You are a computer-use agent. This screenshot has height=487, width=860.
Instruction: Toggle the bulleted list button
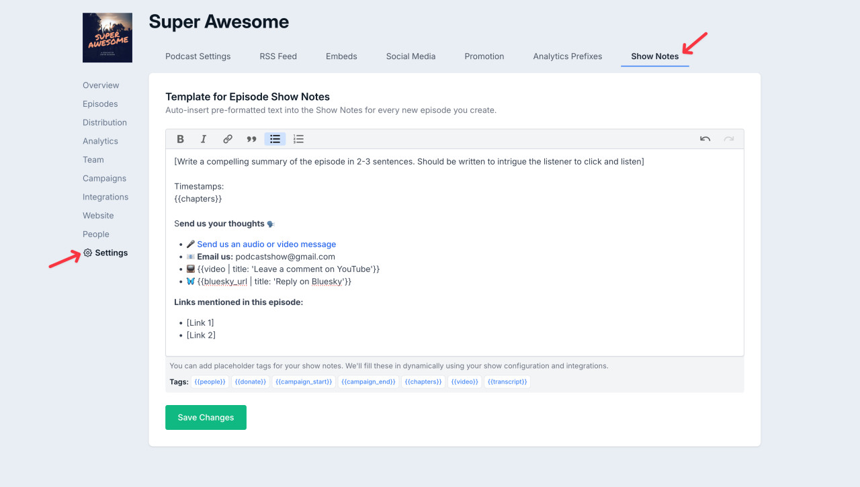click(275, 139)
